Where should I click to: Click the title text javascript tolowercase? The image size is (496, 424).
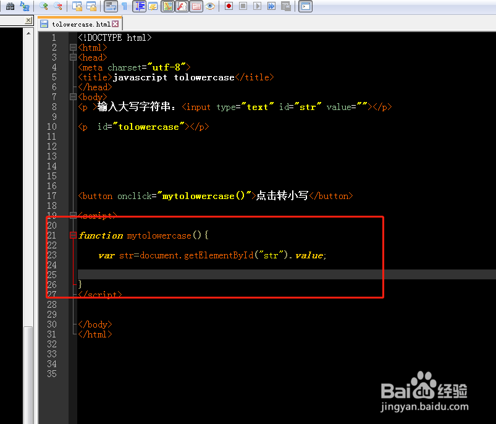174,77
